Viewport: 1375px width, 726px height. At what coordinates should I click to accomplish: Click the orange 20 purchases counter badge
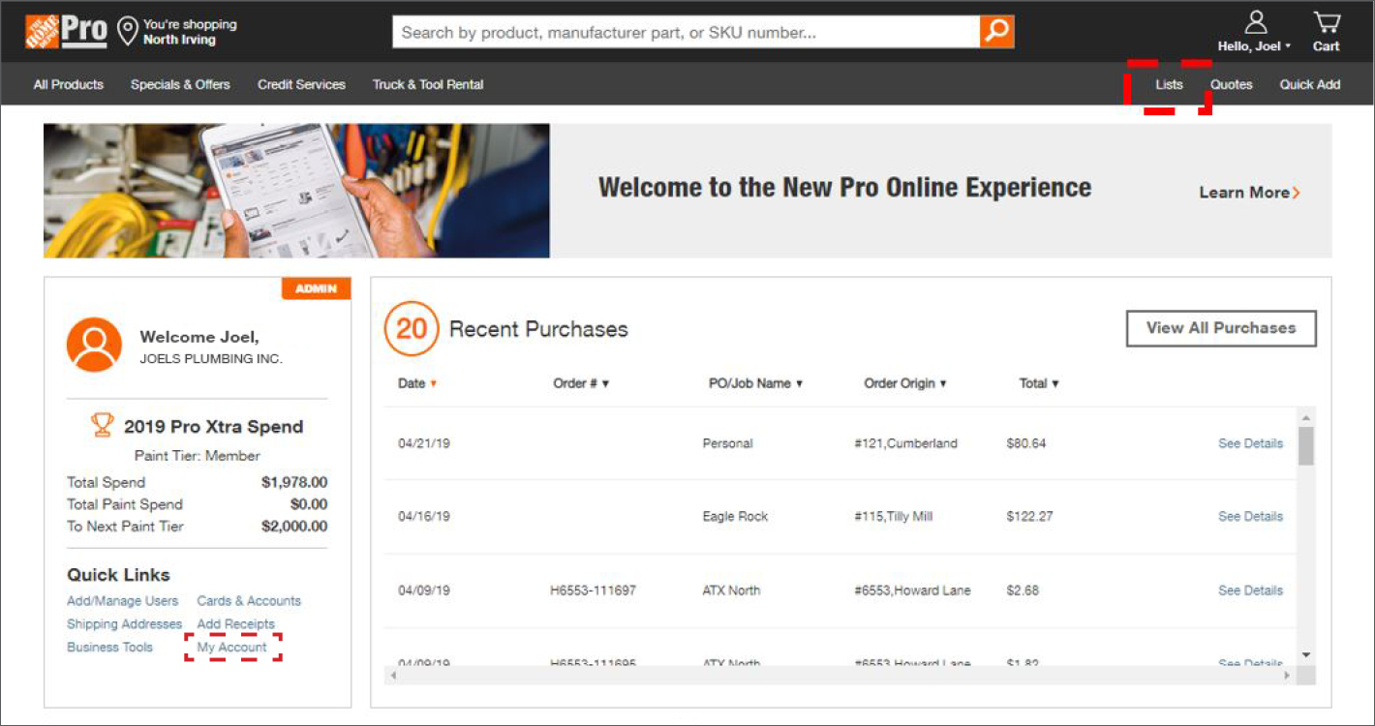pyautogui.click(x=412, y=329)
